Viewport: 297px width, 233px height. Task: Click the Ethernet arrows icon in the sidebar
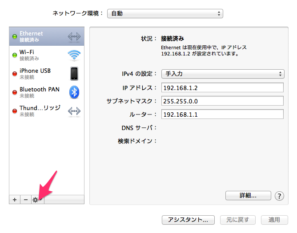coord(74,36)
